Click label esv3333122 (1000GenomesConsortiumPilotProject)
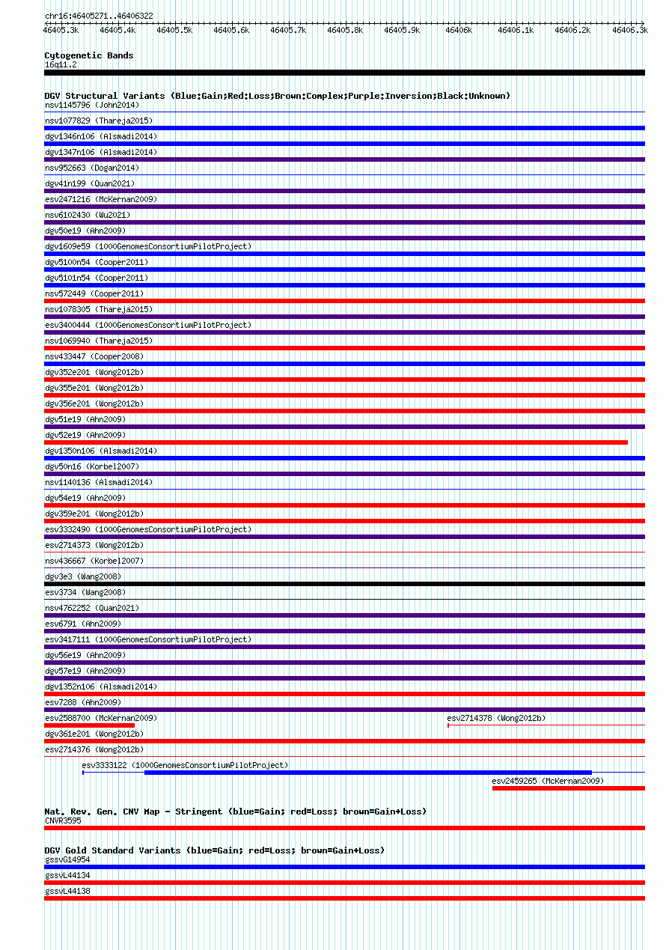Image resolution: width=666 pixels, height=950 pixels. click(185, 765)
